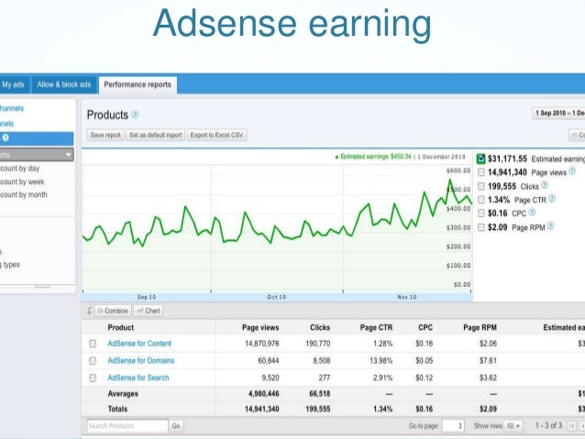
Task: Click the Combine button
Action: pos(113,311)
